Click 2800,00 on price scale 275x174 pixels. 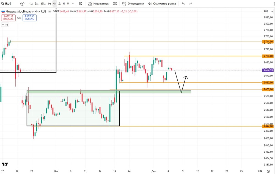(268, 24)
